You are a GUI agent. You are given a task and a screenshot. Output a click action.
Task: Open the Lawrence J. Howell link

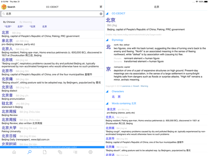point(130,86)
